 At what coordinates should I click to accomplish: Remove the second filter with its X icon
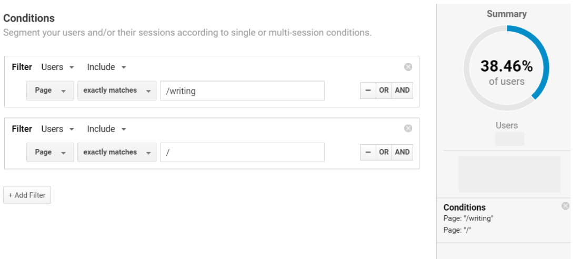(x=408, y=128)
